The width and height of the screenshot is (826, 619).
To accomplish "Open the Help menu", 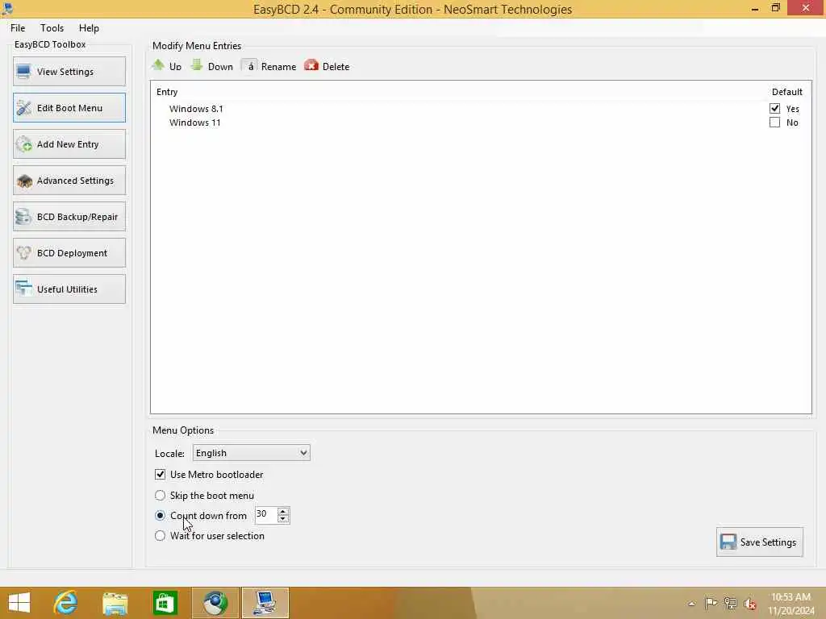I will coord(89,28).
